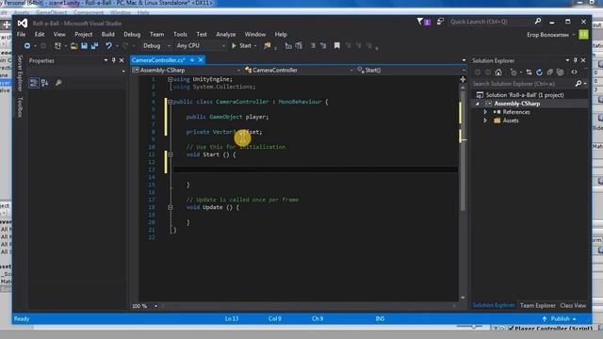
Task: Expand the References node
Action: click(x=485, y=112)
